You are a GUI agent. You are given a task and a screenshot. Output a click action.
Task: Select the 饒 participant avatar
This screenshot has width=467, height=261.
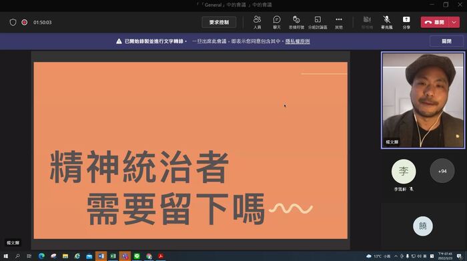[x=422, y=226]
